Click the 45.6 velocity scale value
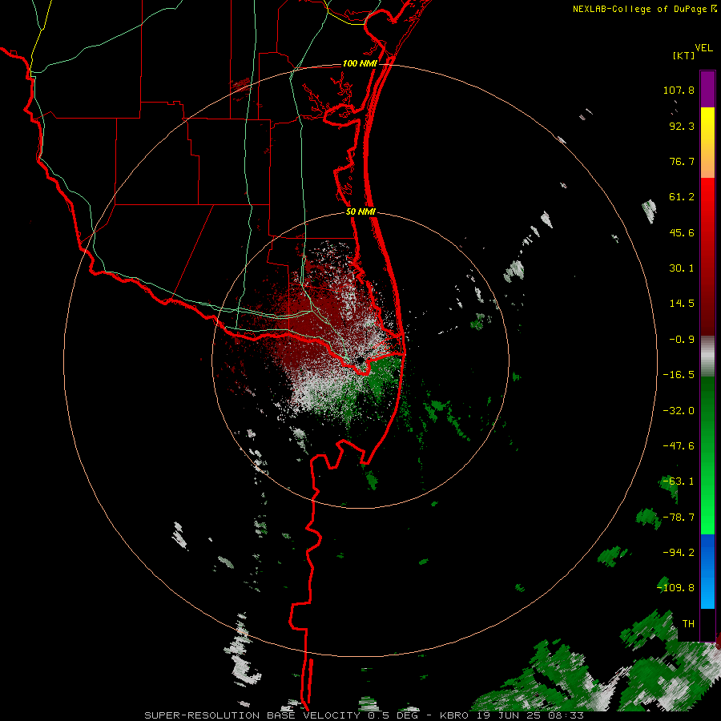 point(682,232)
